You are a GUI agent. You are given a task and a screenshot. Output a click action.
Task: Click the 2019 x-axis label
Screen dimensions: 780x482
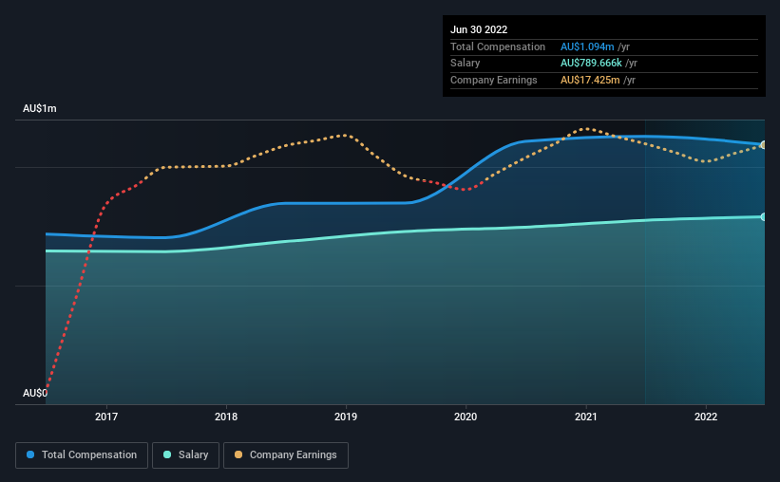pos(346,417)
